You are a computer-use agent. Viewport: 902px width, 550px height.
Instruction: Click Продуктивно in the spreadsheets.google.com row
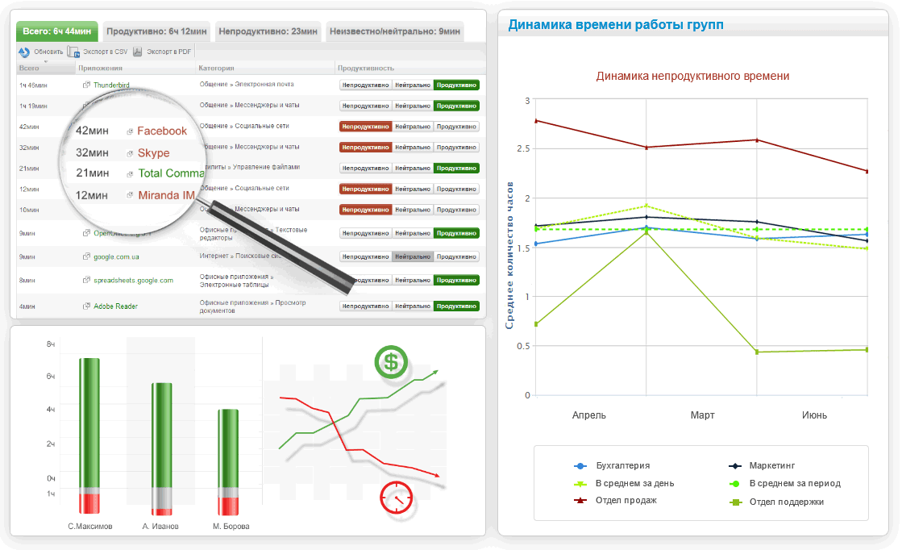pos(457,280)
